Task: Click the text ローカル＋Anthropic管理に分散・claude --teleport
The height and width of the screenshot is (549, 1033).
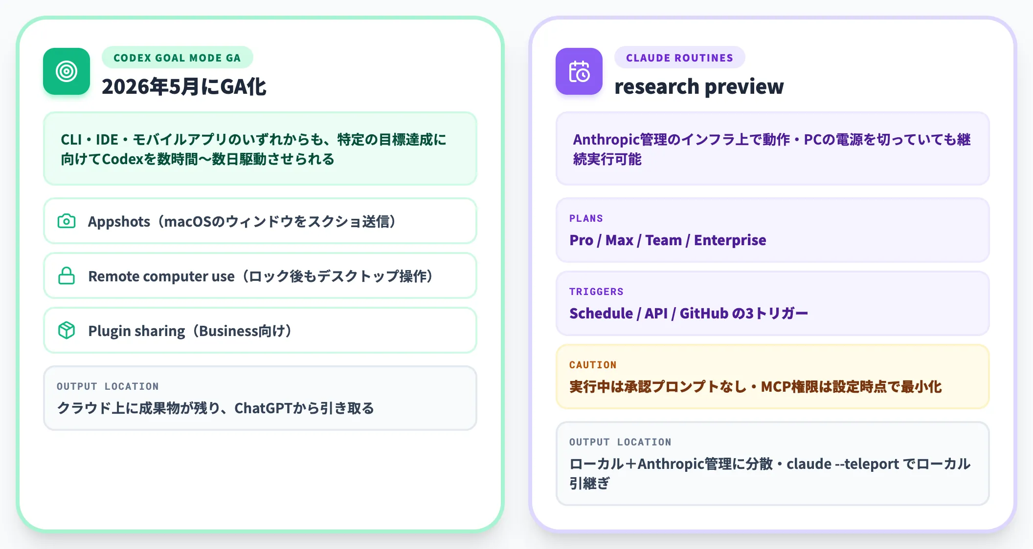Action: point(770,473)
